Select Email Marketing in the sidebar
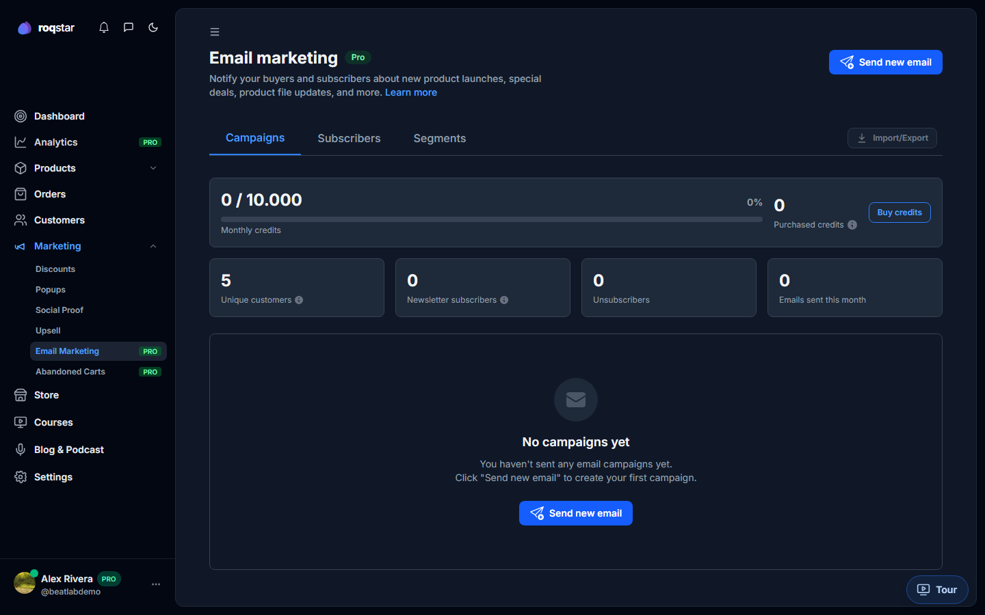Viewport: 985px width, 615px height. 98,351
